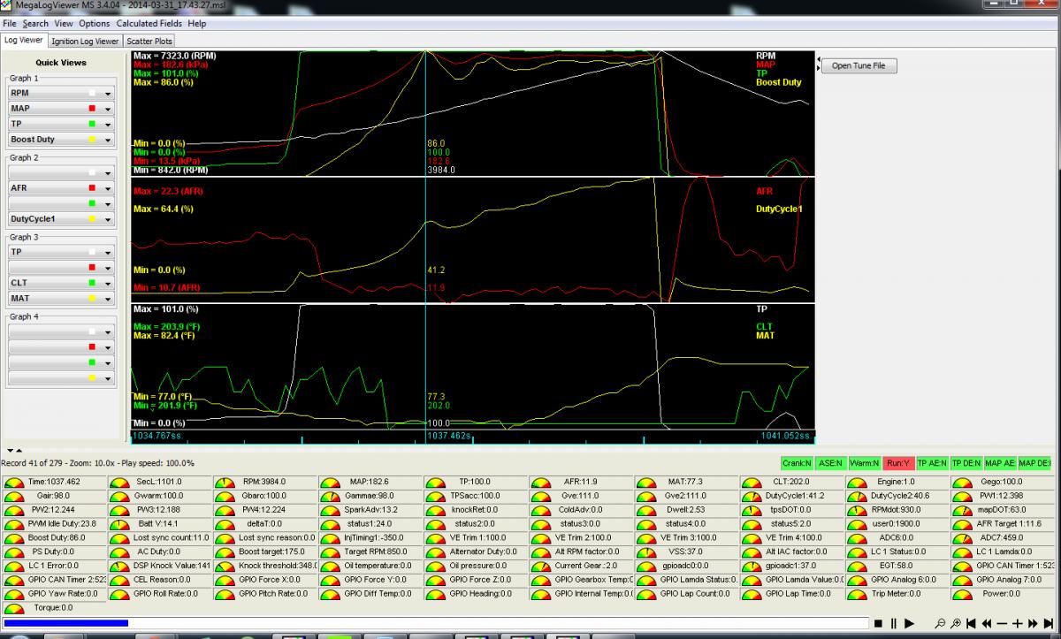1061x639 pixels.
Task: Click the RPM gauge icon in data panel
Action: pos(224,483)
